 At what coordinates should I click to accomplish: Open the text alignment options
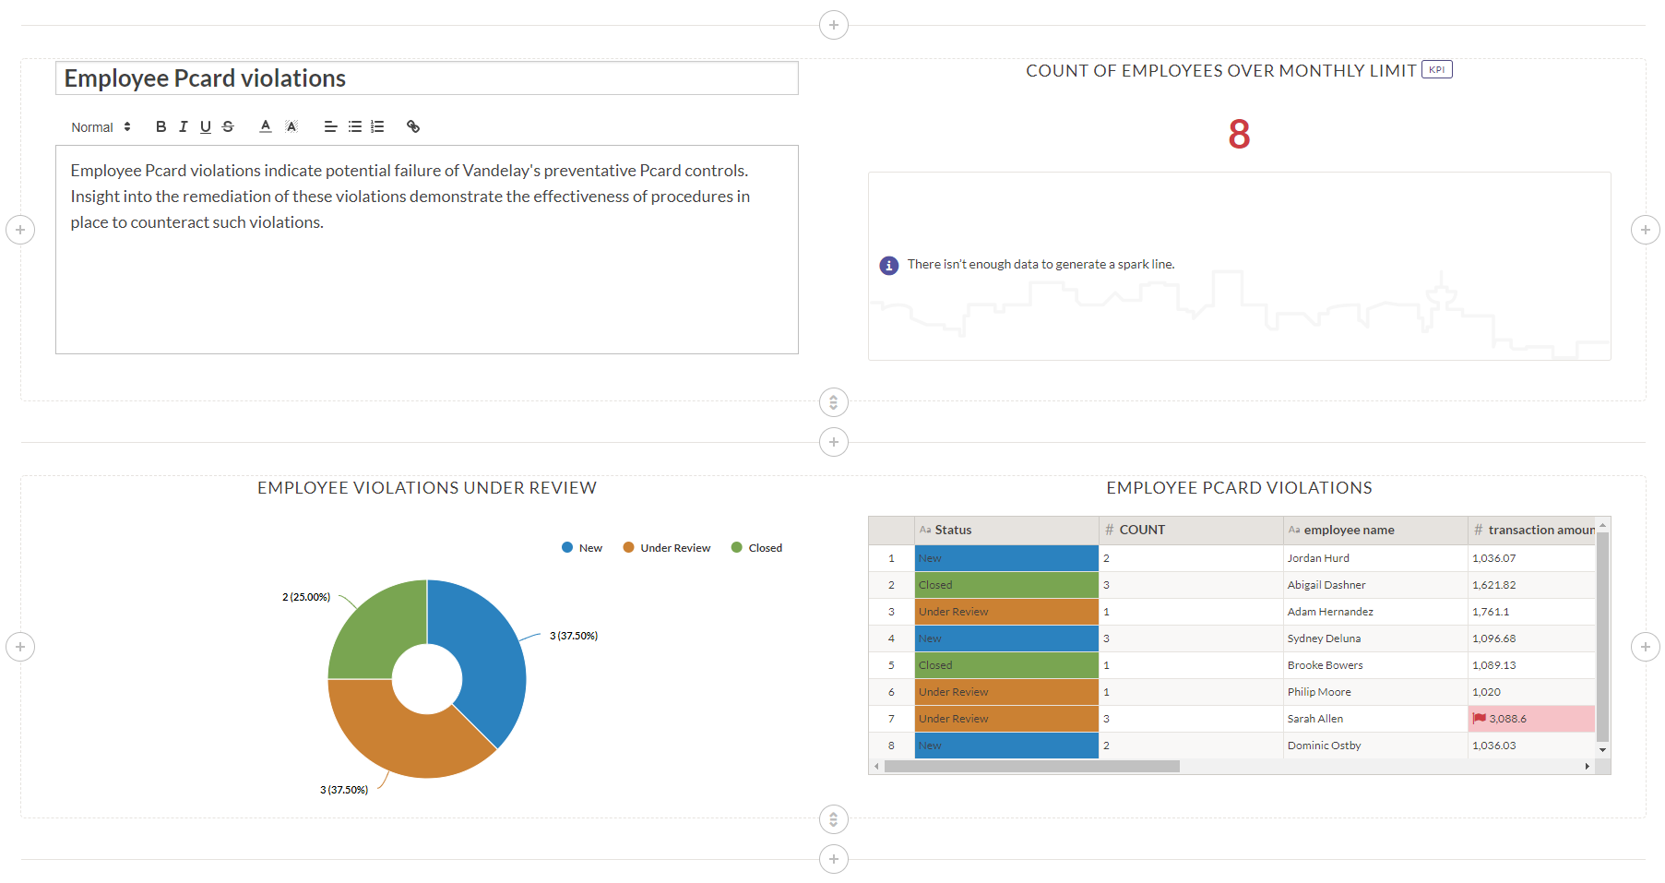coord(330,126)
